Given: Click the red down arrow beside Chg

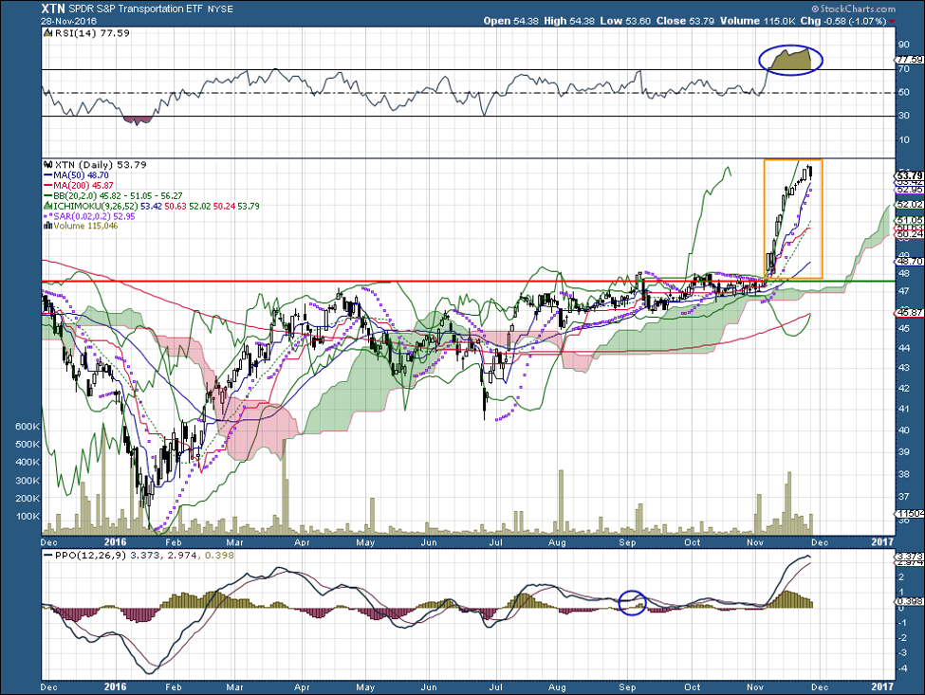Looking at the screenshot, I should tap(892, 21).
